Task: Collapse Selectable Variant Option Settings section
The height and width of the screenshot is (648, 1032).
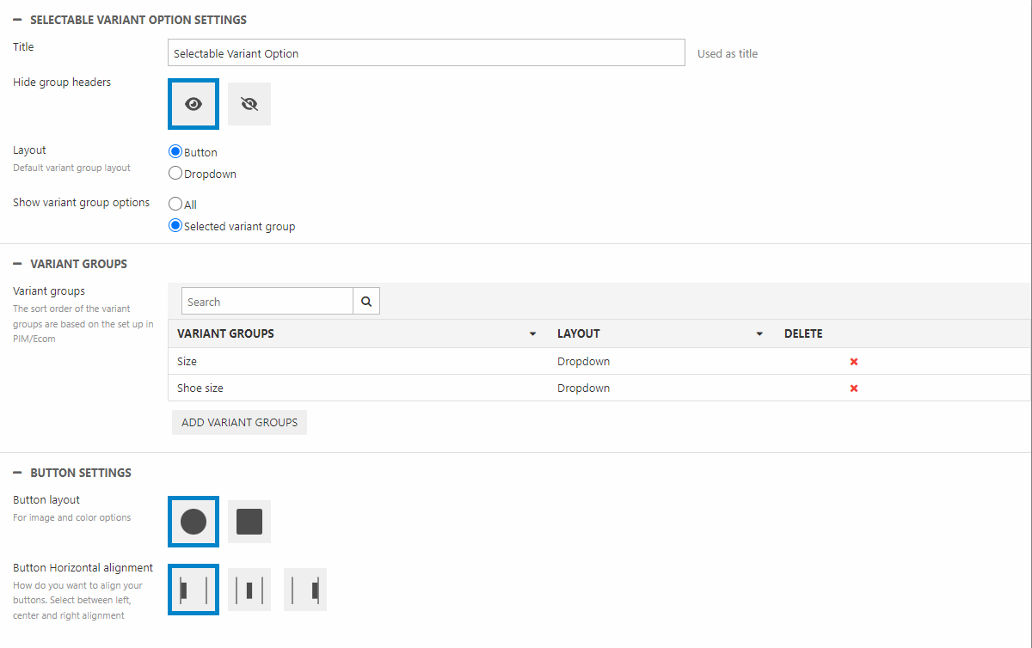Action: click(x=17, y=20)
